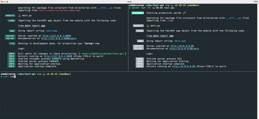259x119 pixels.
Task: Click the reloader process ID [24317]
Action: pyautogui.click(x=57, y=59)
